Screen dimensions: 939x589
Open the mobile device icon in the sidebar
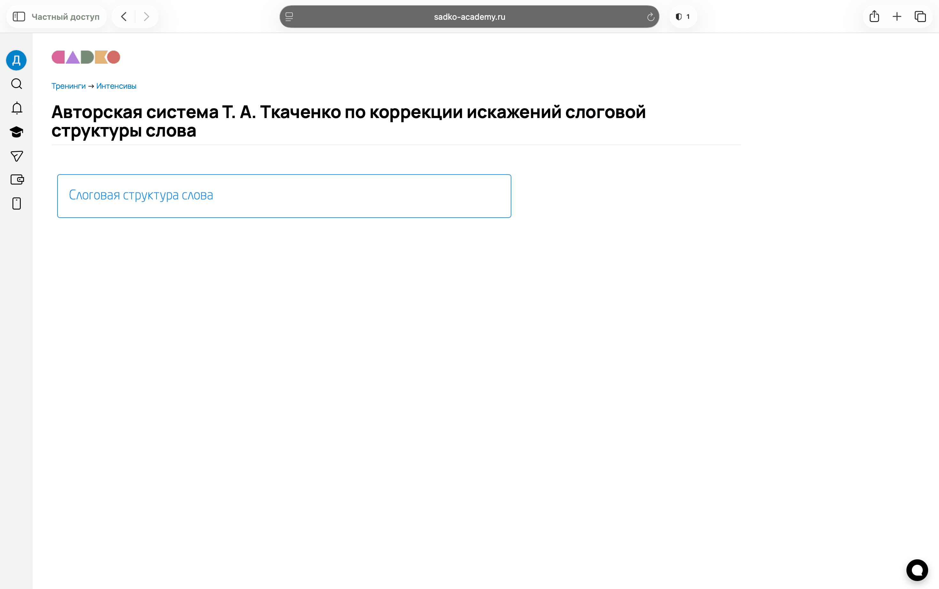16,203
